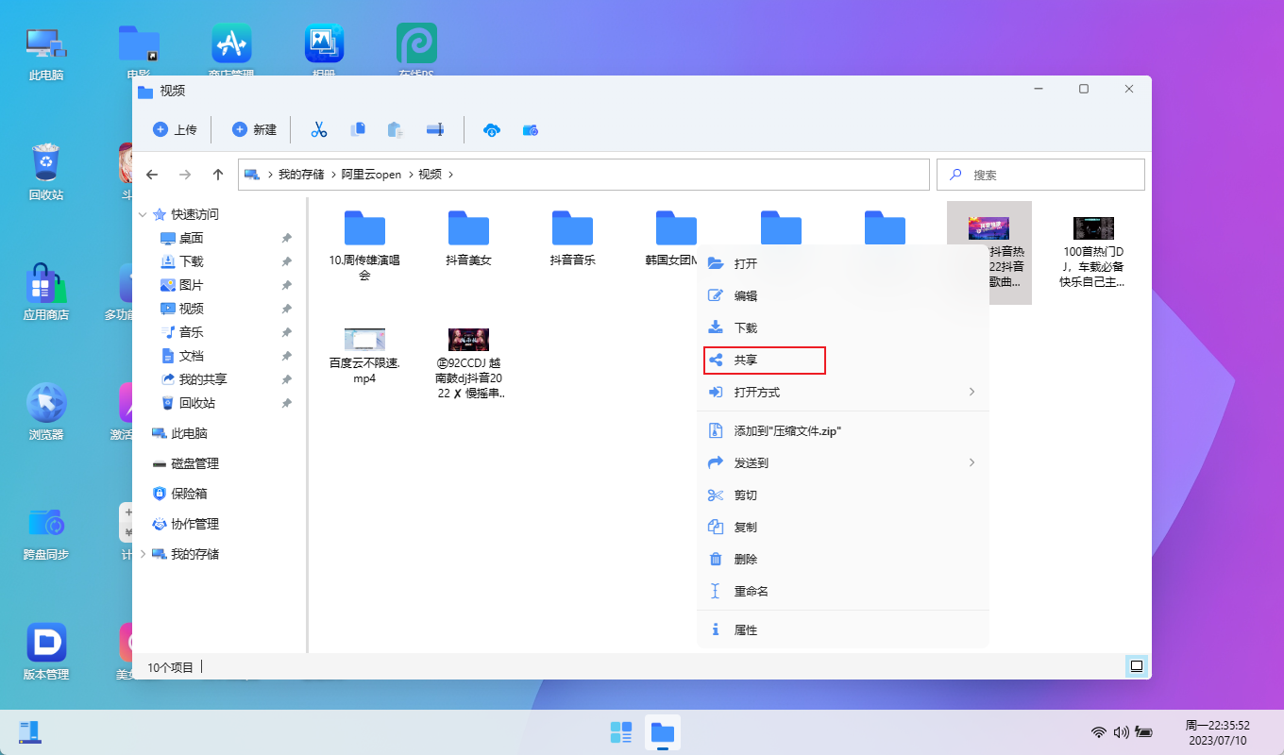Click the 新建 new button

click(x=254, y=130)
